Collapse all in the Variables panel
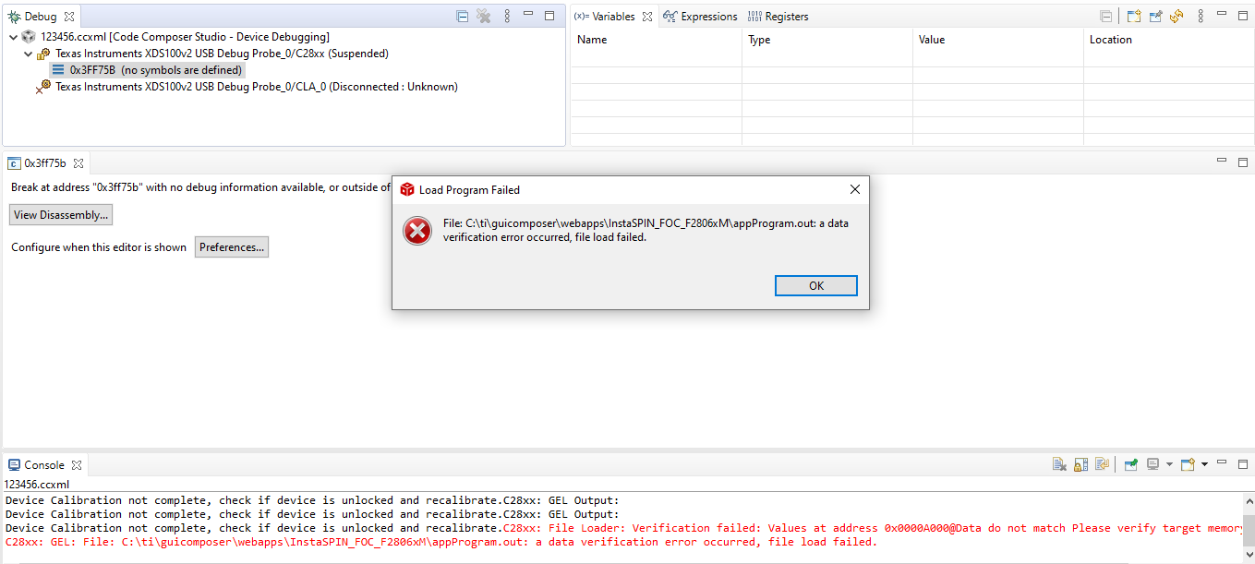The width and height of the screenshot is (1255, 564). click(1106, 15)
